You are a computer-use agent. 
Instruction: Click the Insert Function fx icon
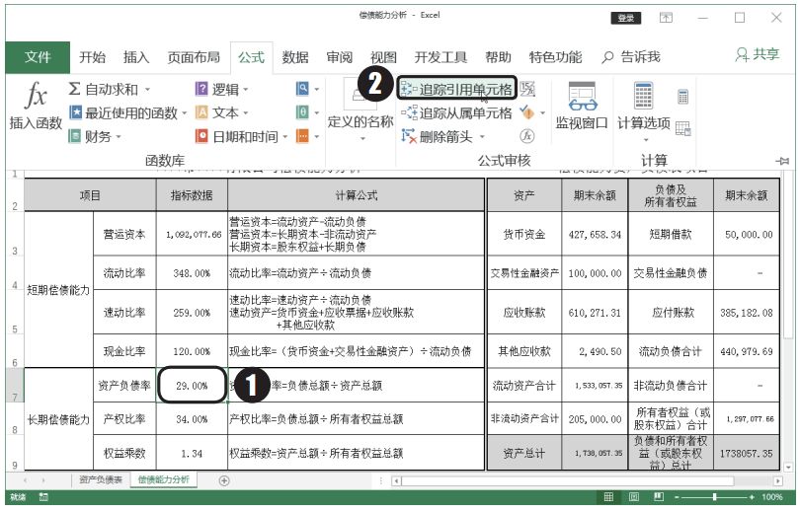[x=36, y=96]
